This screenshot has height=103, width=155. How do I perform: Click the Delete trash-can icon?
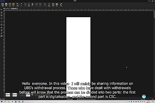coord(32,4)
